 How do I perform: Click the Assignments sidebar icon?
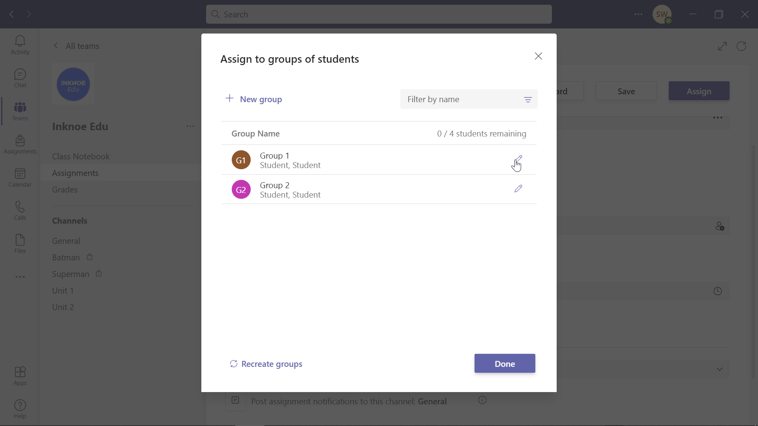point(20,144)
